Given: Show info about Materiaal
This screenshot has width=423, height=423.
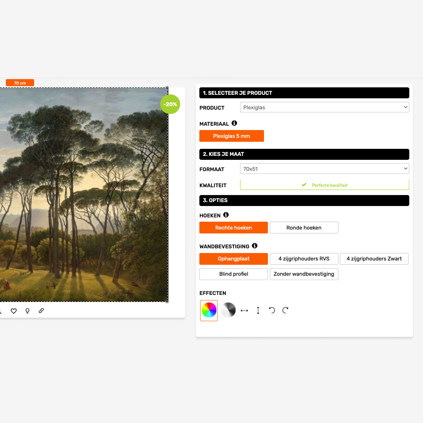Looking at the screenshot, I should click(234, 123).
